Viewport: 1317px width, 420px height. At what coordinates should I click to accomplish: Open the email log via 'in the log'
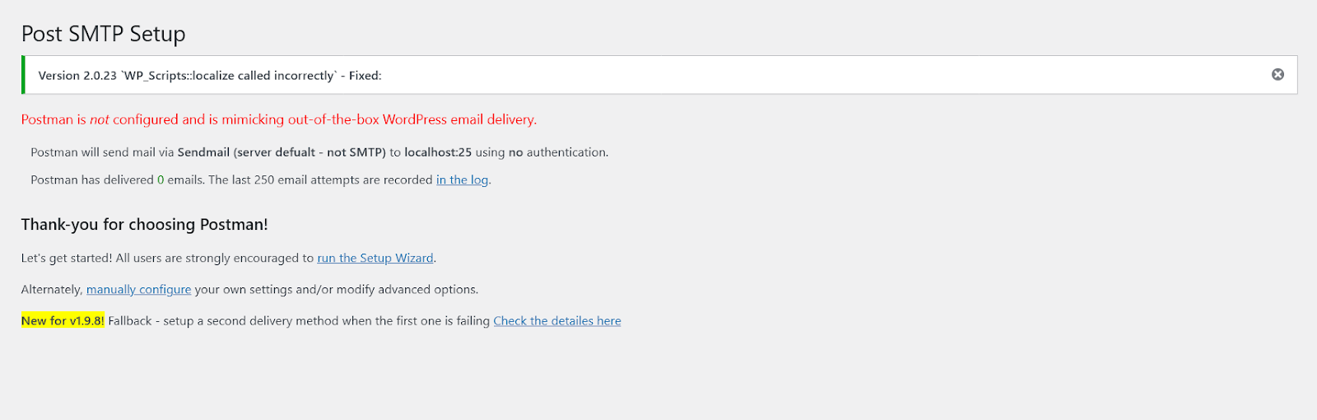pos(462,180)
